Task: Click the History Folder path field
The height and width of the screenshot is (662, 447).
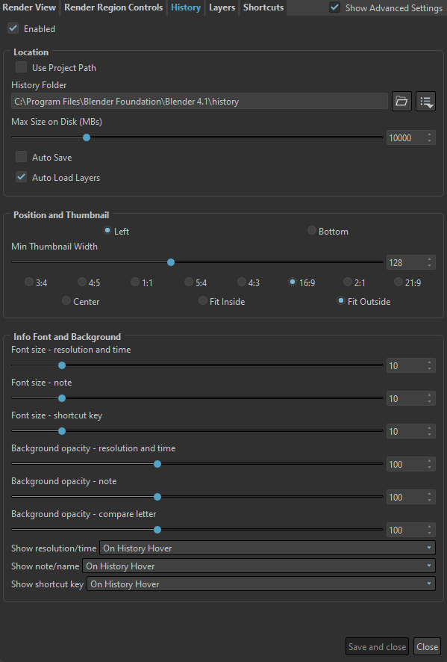Action: tap(199, 102)
